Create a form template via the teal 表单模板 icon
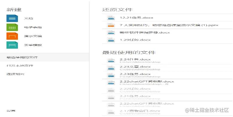The width and height of the screenshot is (233, 117). (x=12, y=45)
